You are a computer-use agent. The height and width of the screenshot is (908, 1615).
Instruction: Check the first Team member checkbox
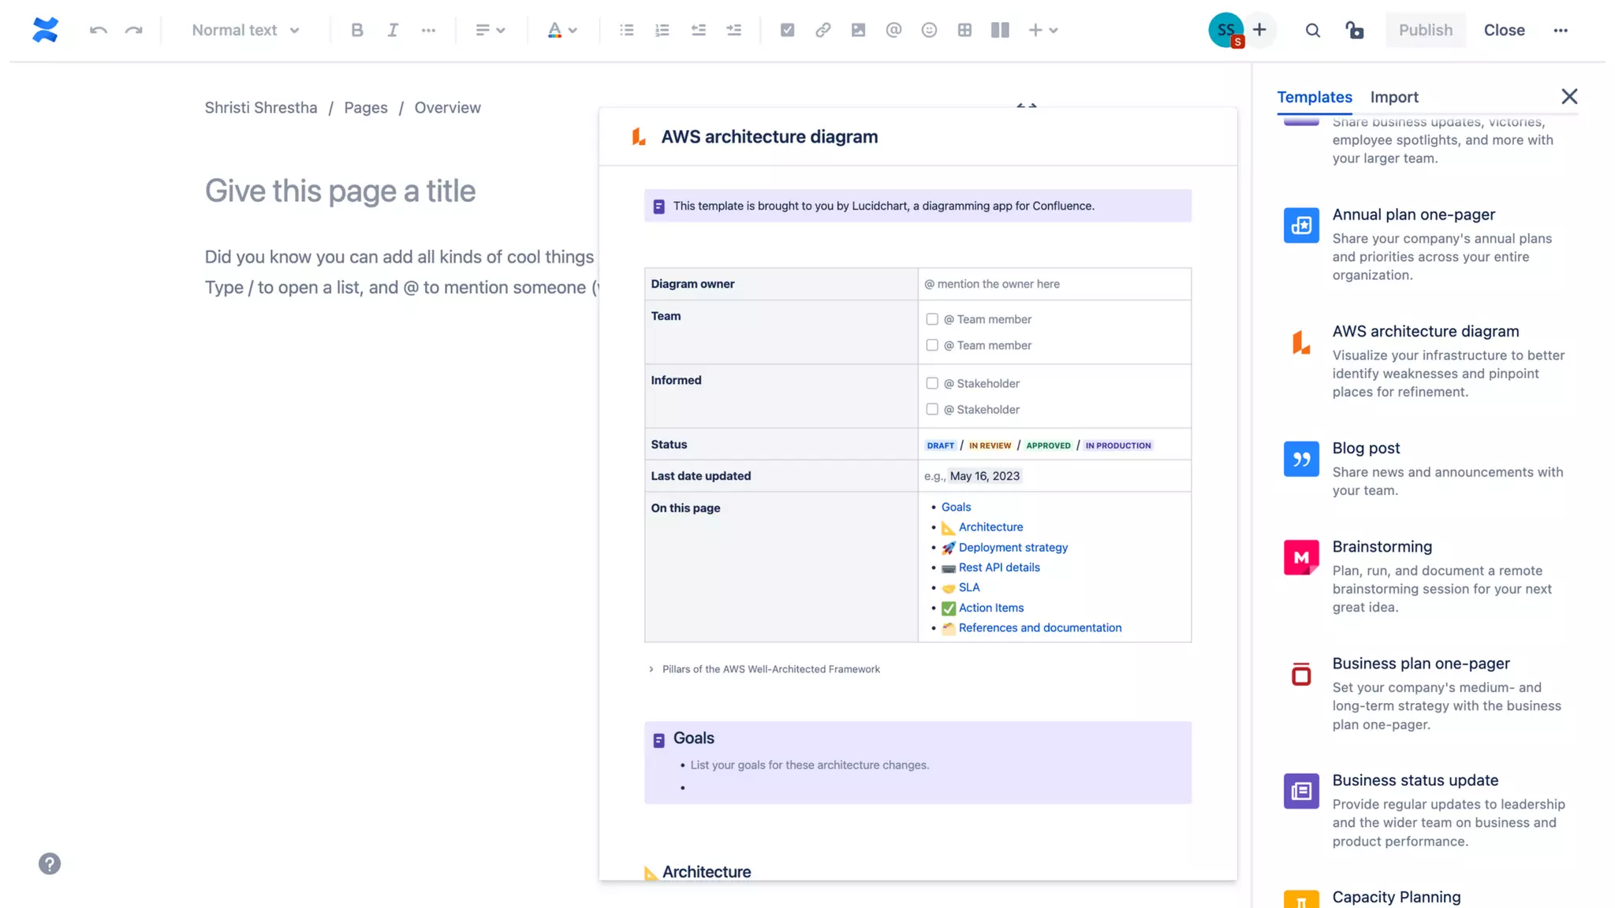click(x=932, y=319)
